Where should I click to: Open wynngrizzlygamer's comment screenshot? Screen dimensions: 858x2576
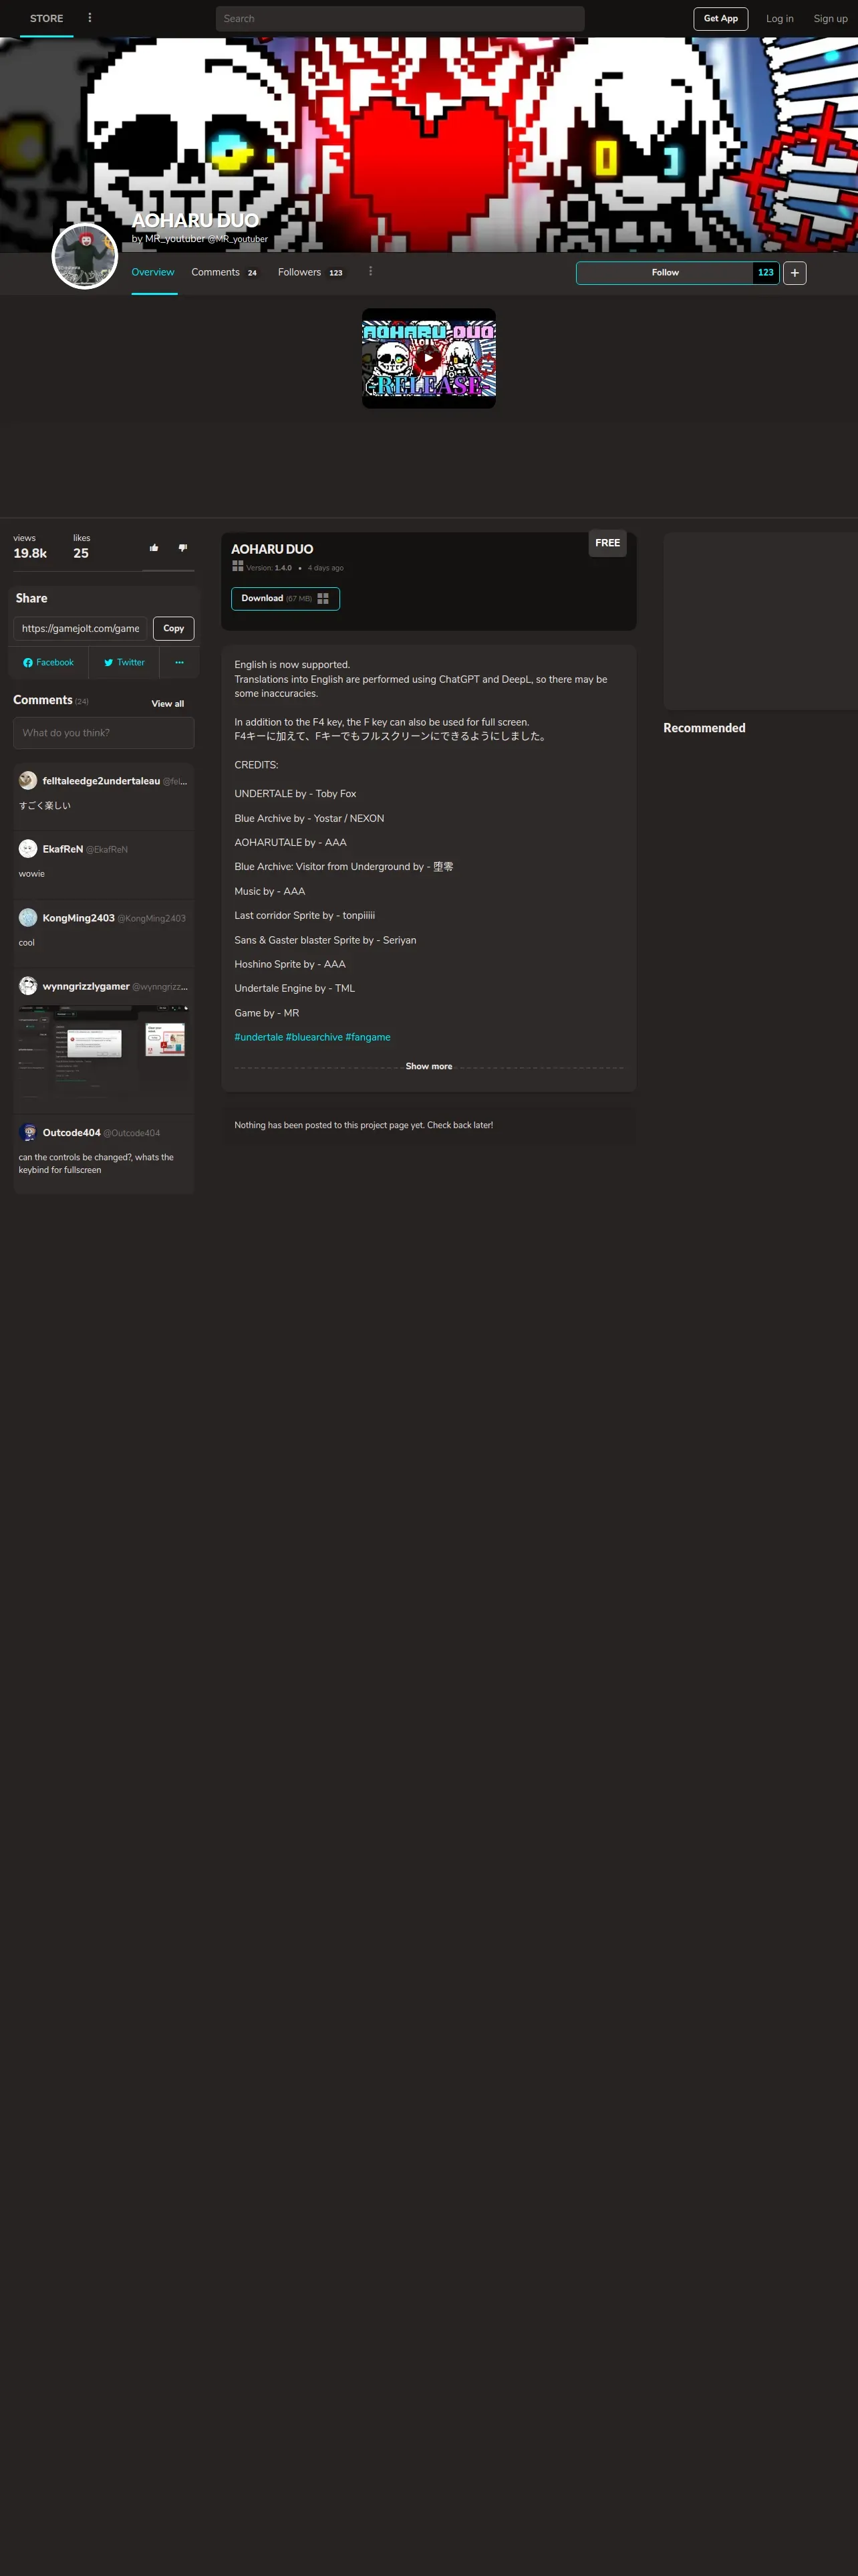104,1052
